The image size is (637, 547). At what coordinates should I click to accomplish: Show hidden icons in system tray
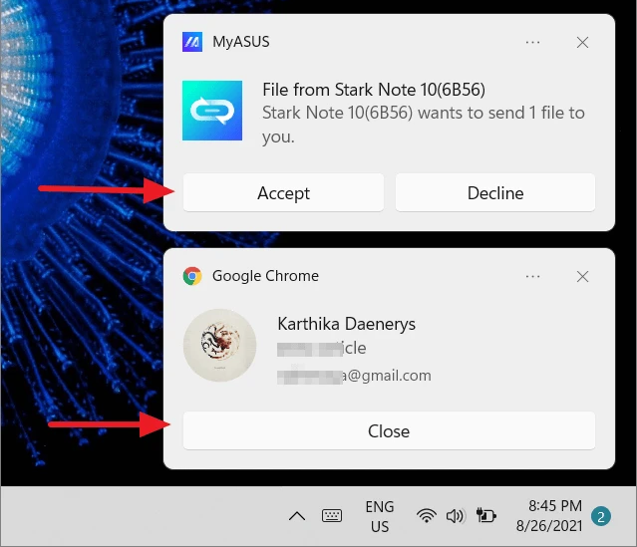pos(297,516)
